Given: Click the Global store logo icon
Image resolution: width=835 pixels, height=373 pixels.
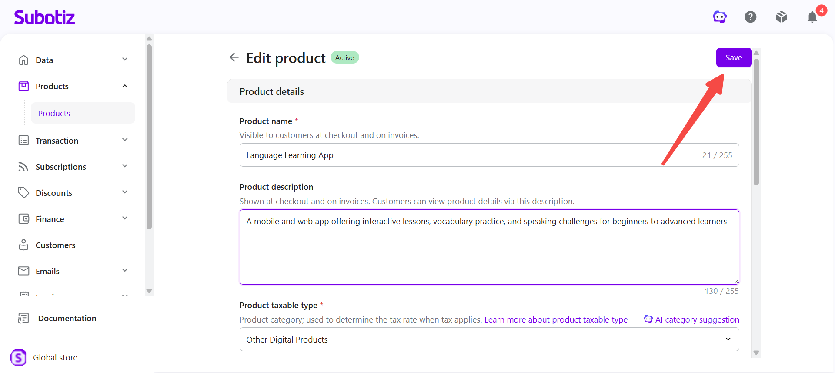Looking at the screenshot, I should [18, 357].
